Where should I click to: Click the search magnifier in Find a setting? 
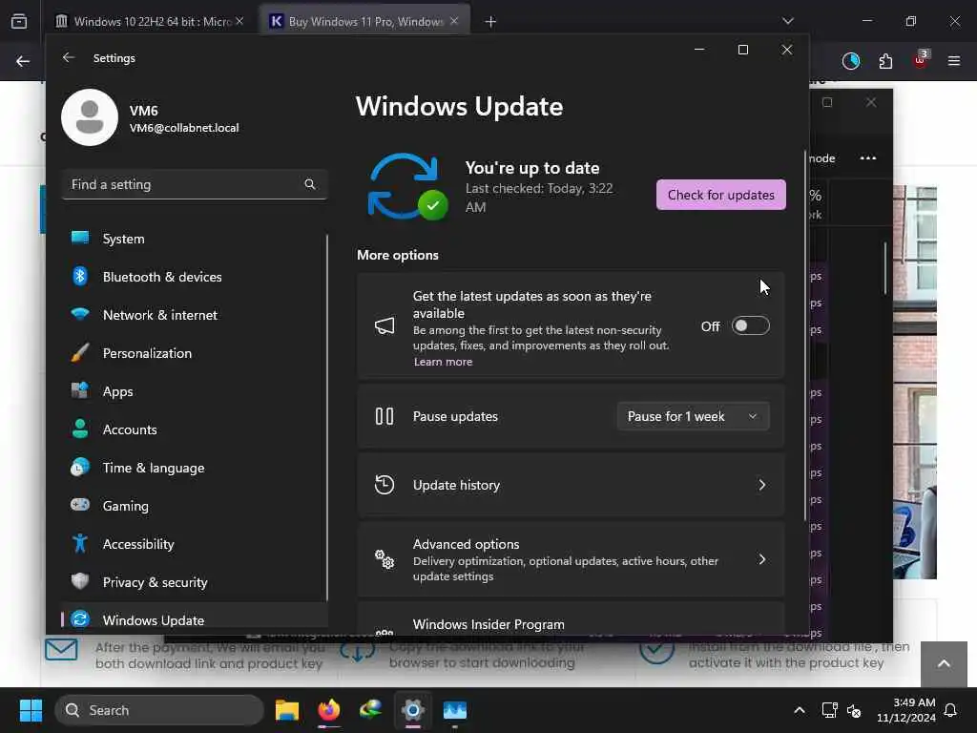click(310, 184)
